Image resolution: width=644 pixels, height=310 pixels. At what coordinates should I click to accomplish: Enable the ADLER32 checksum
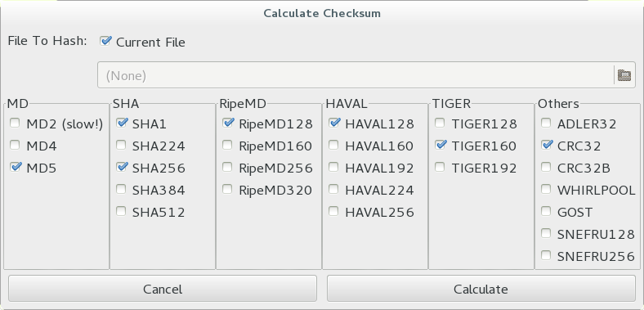pyautogui.click(x=546, y=123)
